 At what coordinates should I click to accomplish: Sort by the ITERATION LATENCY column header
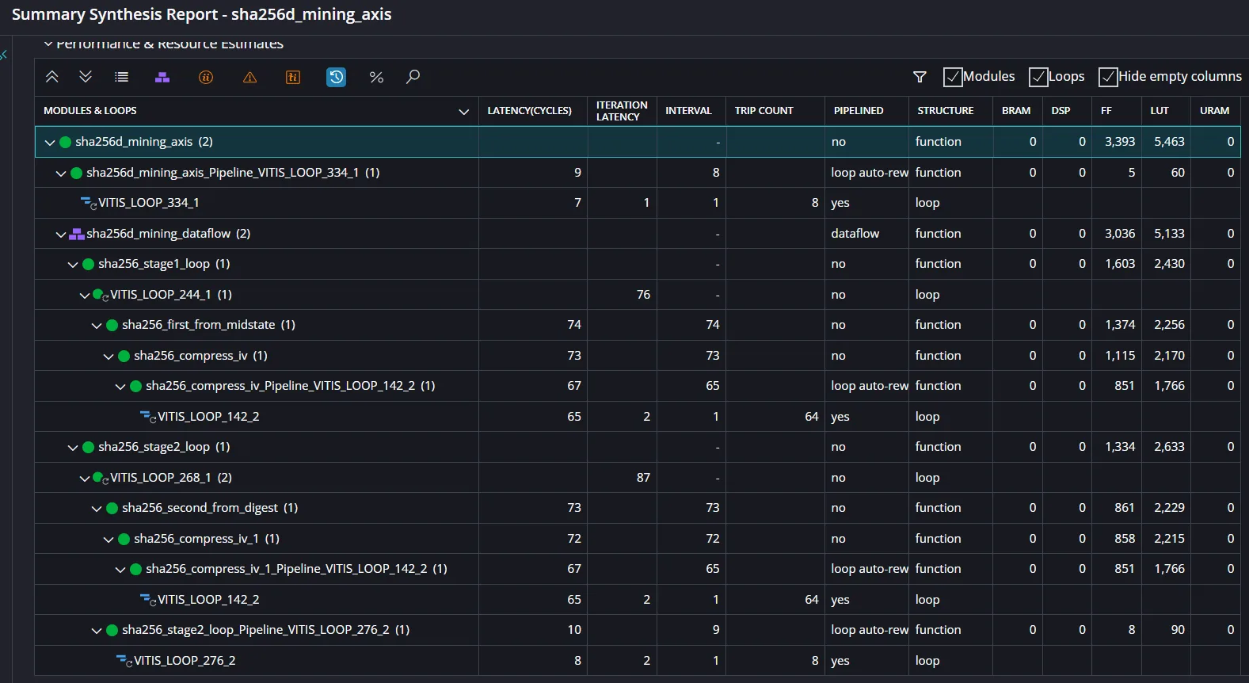(x=622, y=111)
